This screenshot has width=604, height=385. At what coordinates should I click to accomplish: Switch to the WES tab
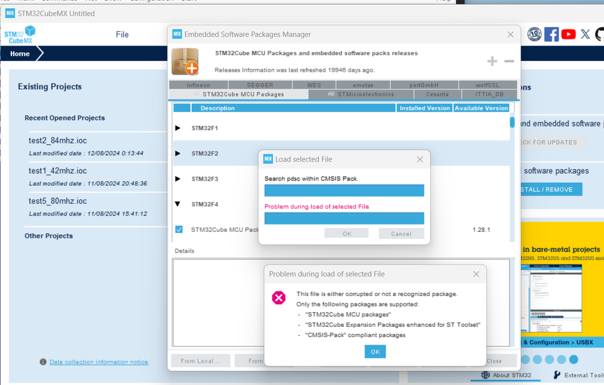point(314,85)
